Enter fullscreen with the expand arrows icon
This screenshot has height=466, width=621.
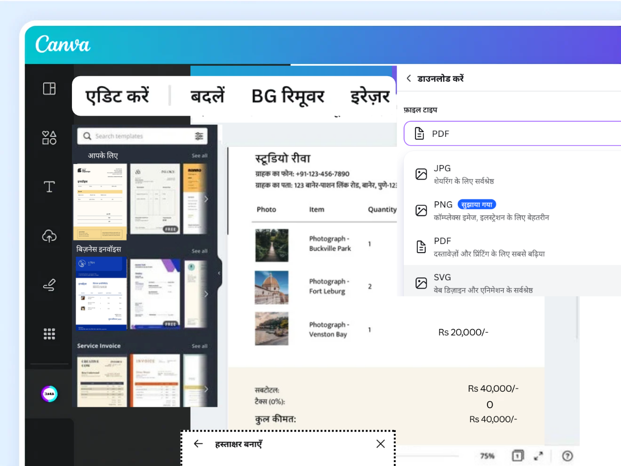point(538,456)
